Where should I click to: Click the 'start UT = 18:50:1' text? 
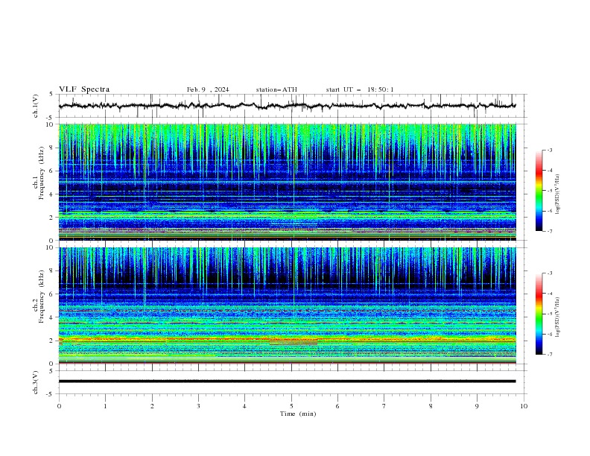click(x=360, y=89)
